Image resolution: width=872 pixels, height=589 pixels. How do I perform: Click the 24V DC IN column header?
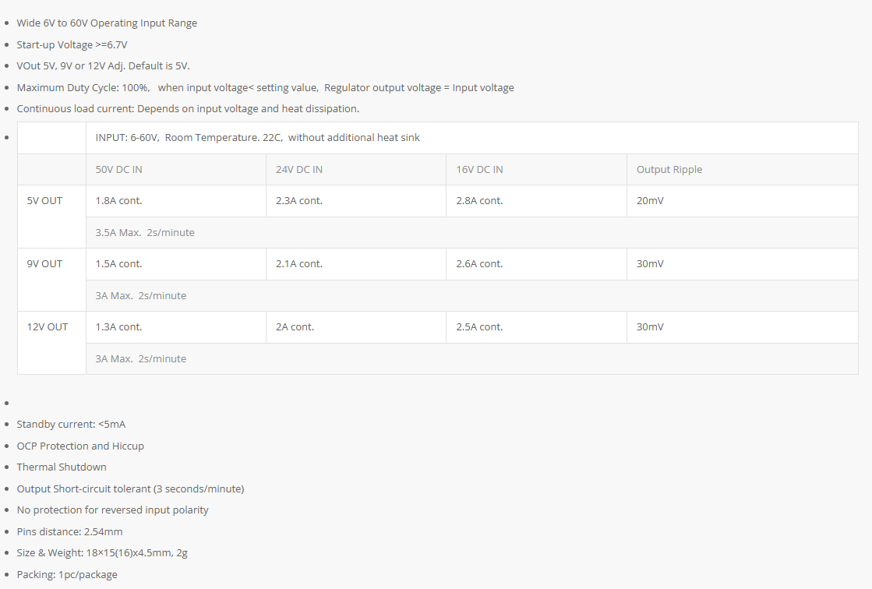click(356, 170)
